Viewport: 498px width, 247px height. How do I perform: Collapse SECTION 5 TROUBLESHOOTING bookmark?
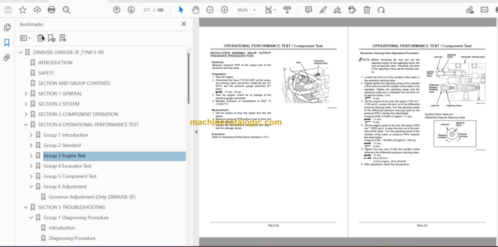(26, 207)
